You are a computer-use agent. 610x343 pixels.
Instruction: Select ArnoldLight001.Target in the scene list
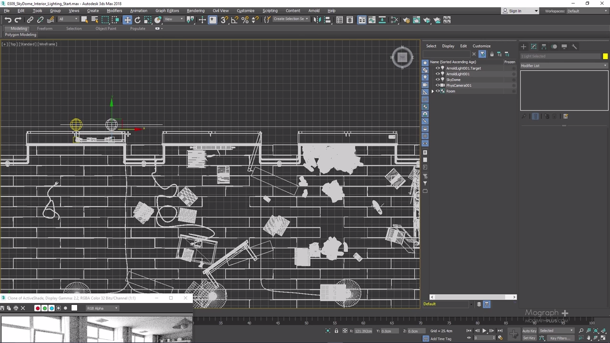(x=463, y=68)
